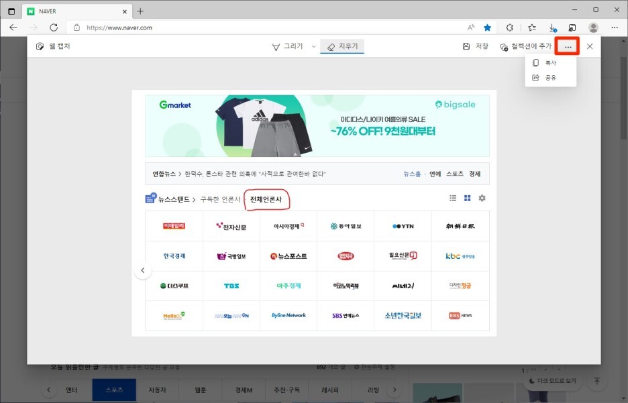Click scroll to top arrow button
The height and width of the screenshot is (403, 628).
point(596,381)
